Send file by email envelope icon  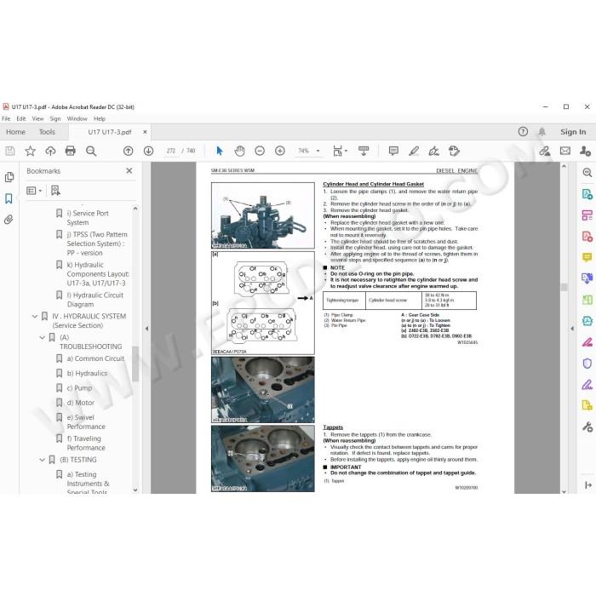[565, 151]
